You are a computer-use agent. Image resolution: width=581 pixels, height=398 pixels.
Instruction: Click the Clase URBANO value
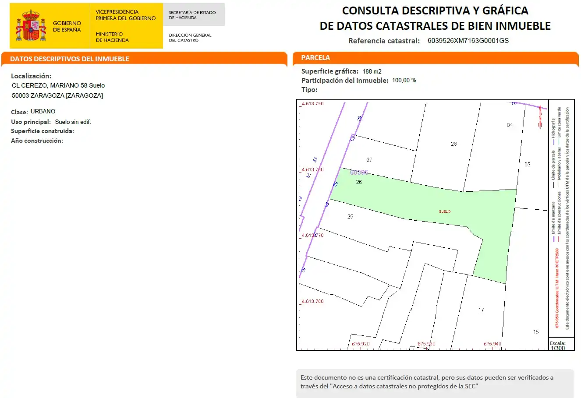point(43,111)
